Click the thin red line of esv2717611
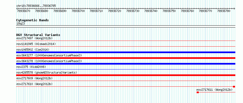 click(217, 92)
